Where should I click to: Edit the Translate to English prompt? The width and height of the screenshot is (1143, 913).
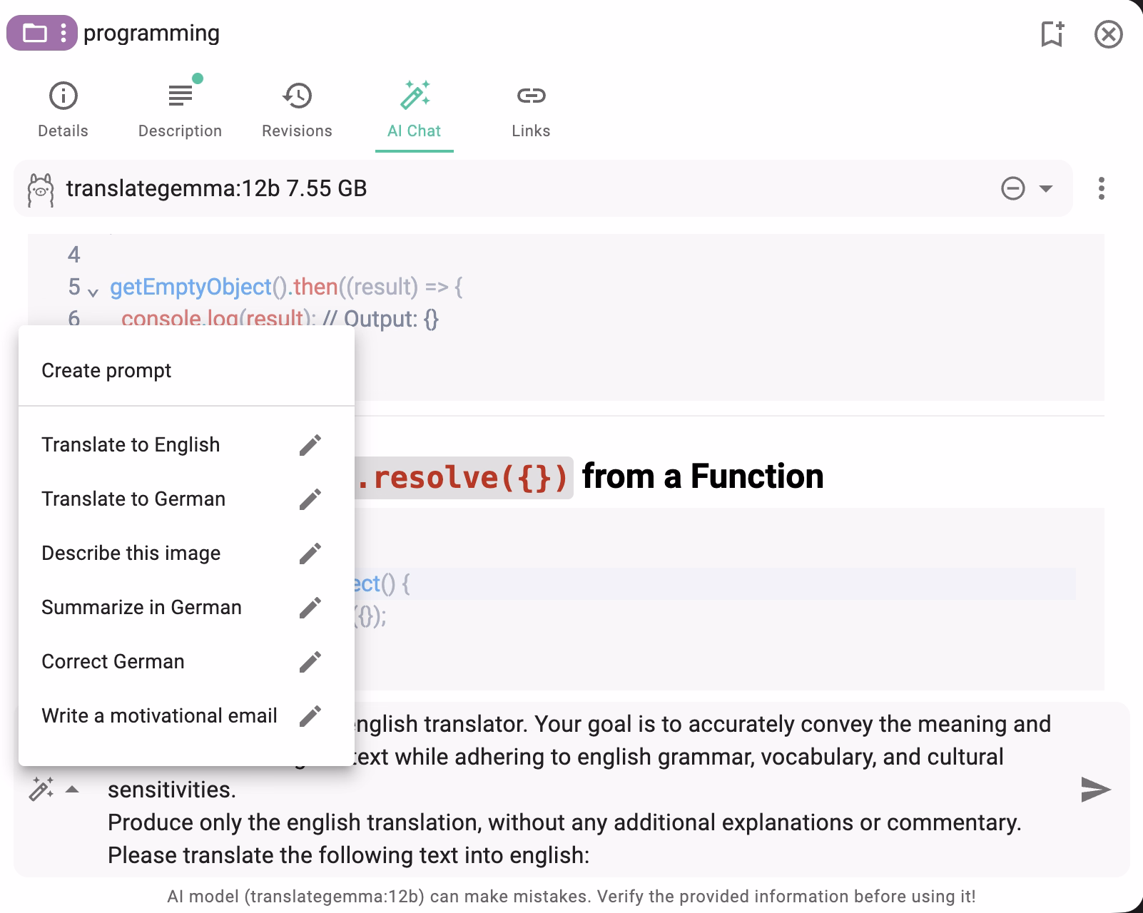pos(310,445)
